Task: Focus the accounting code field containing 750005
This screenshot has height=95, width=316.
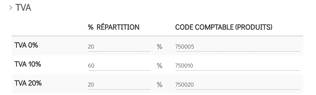Action: [x=238, y=47]
